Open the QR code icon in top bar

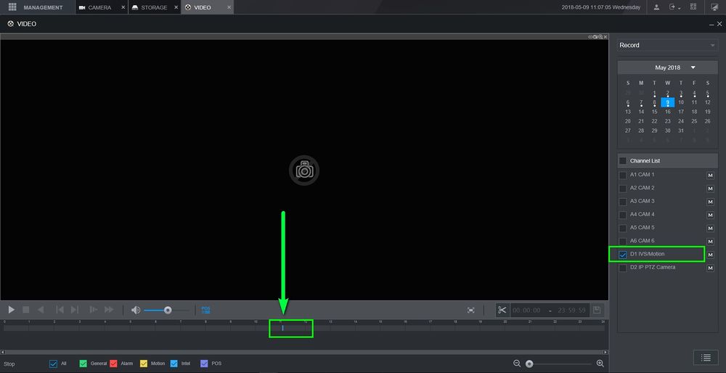click(693, 7)
